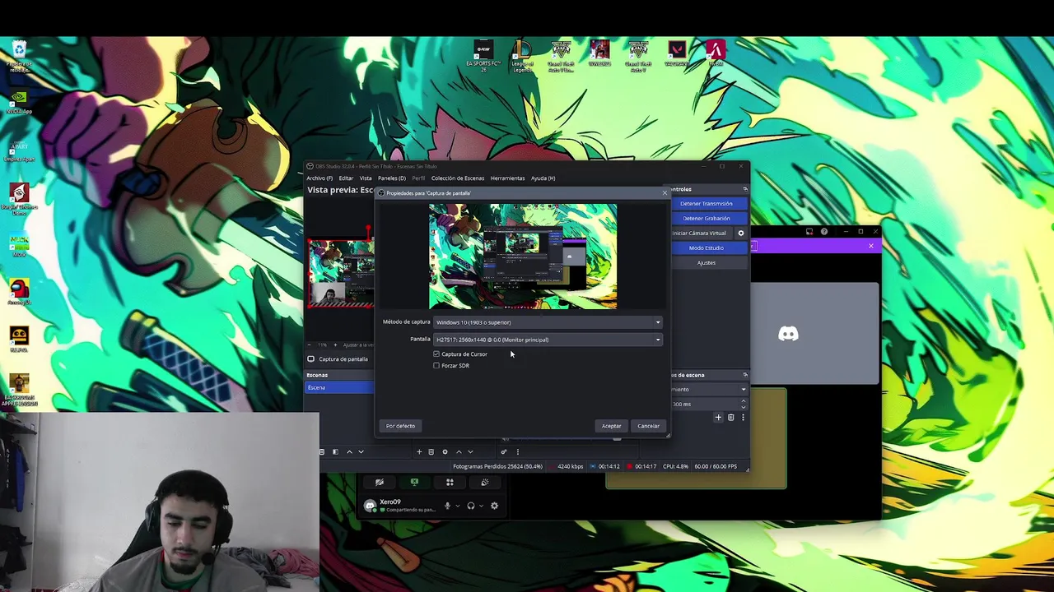1054x592 pixels.
Task: Open Paneles (D) menu
Action: click(x=392, y=178)
